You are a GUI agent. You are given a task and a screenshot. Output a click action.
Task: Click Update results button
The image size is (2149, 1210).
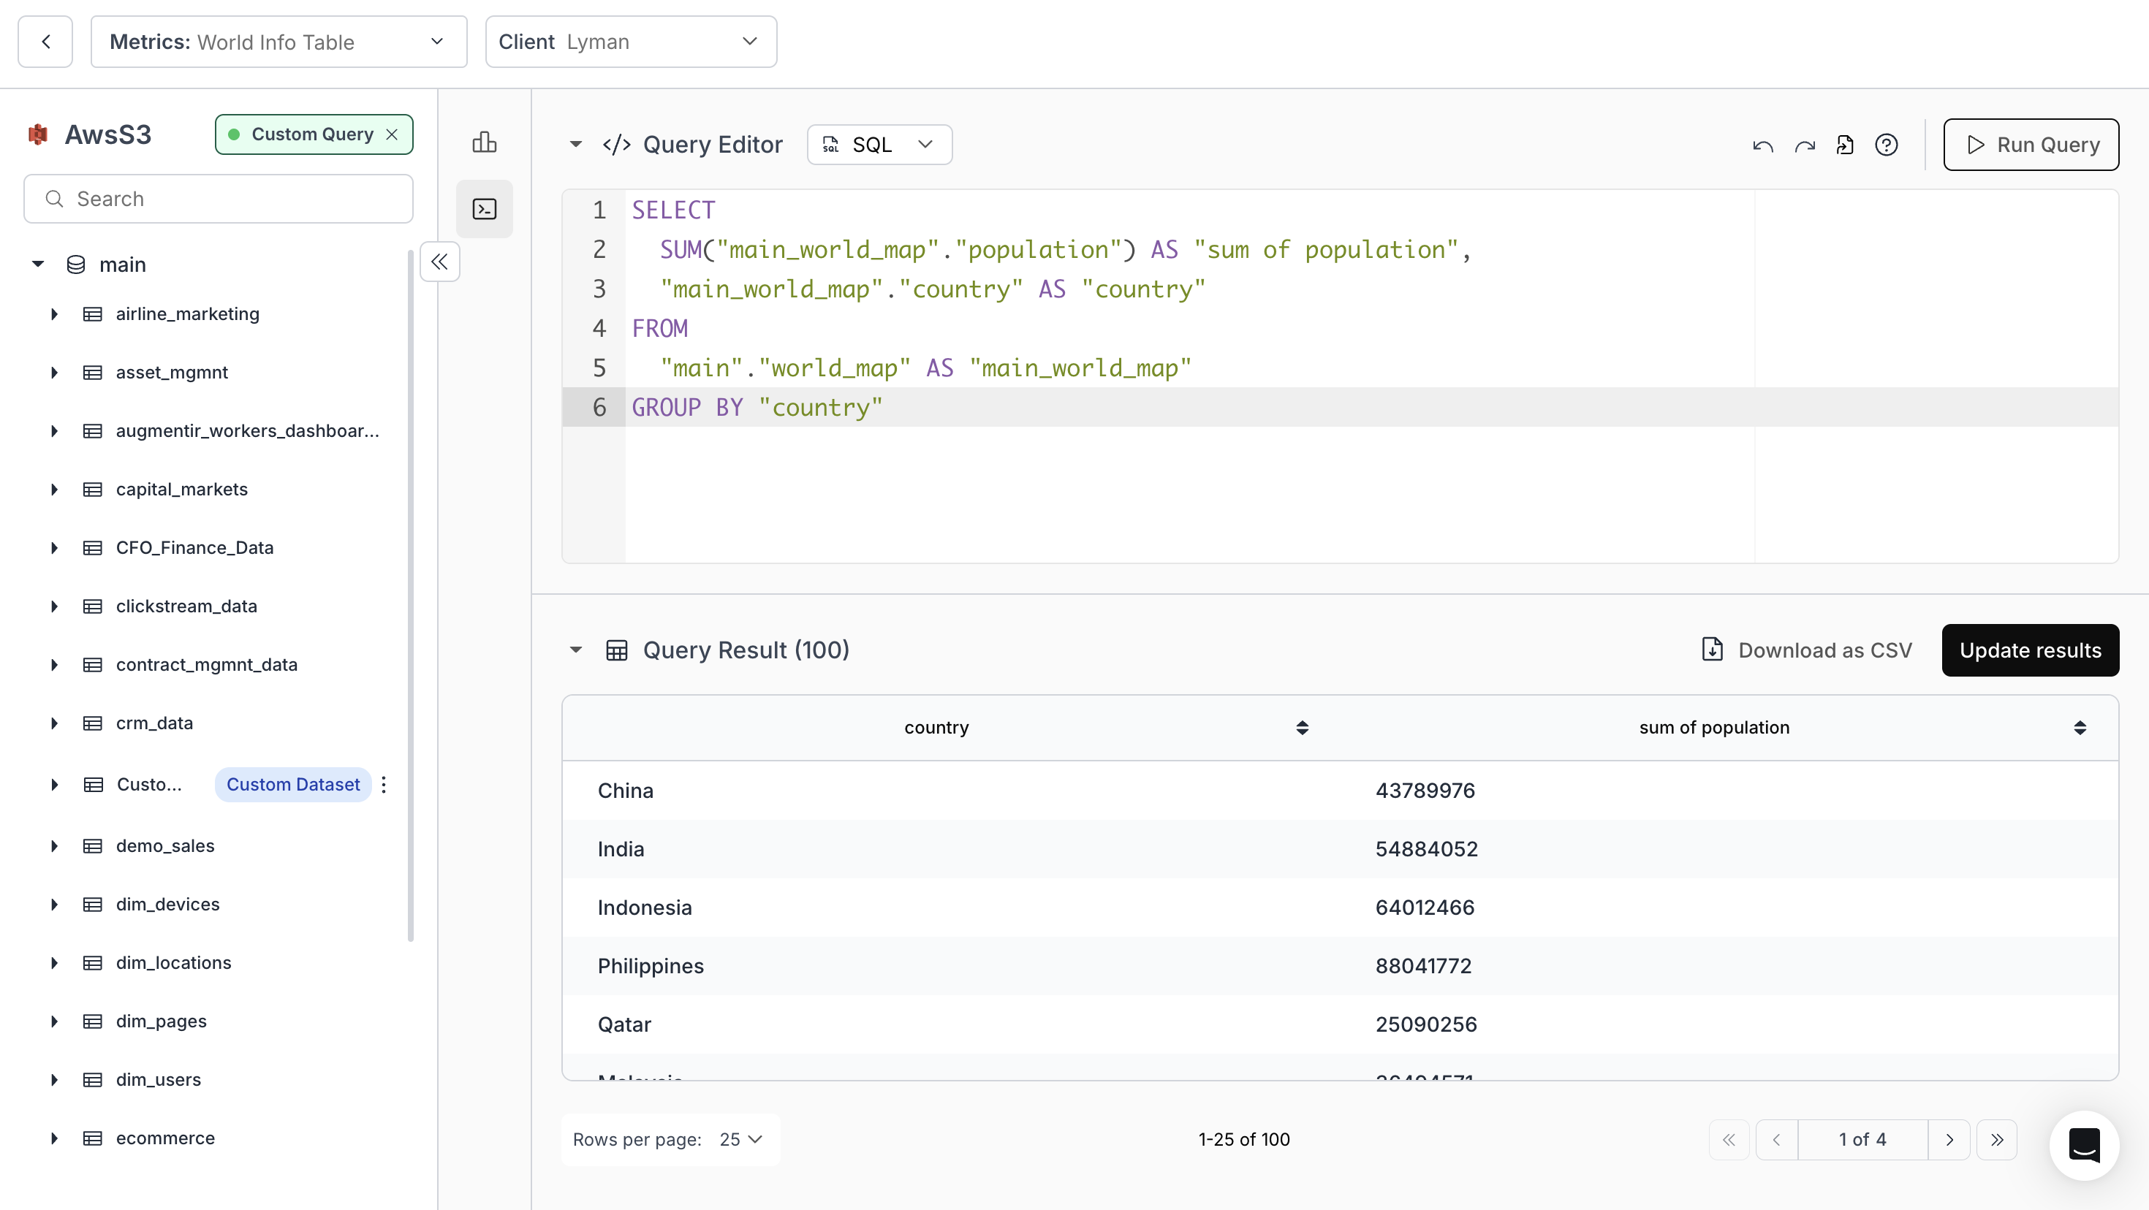tap(2029, 650)
